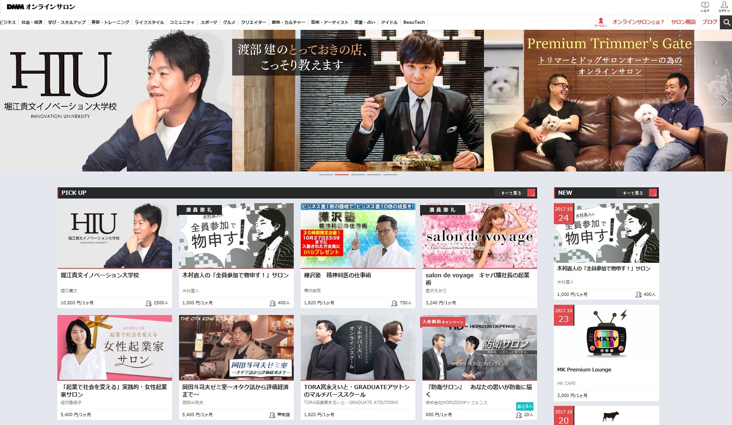Click the TORA宮永えいと・GRADUATEアツトシ title
Image resolution: width=732 pixels, height=425 pixels.
[357, 391]
